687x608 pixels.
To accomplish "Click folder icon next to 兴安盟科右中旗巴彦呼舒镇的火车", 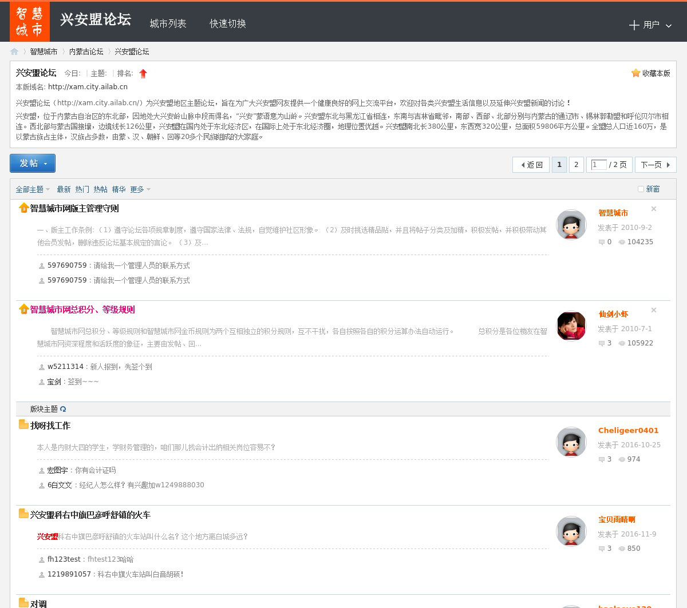I will point(23,514).
